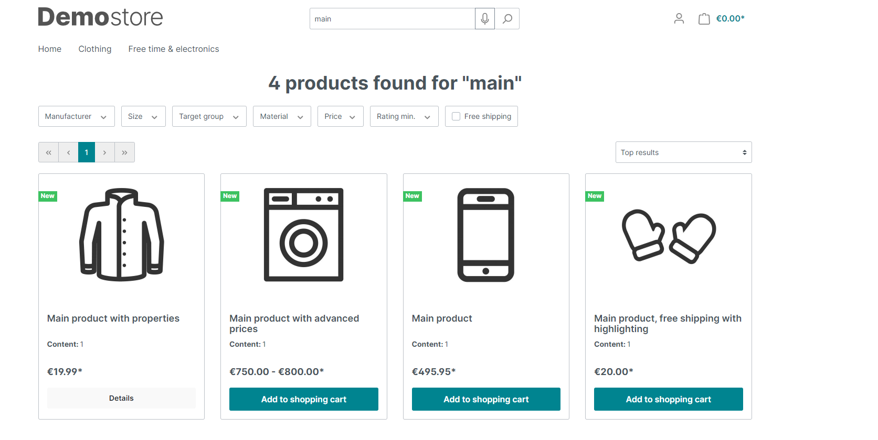This screenshot has width=878, height=440.
Task: Open the Clothing menu item
Action: [x=94, y=49]
